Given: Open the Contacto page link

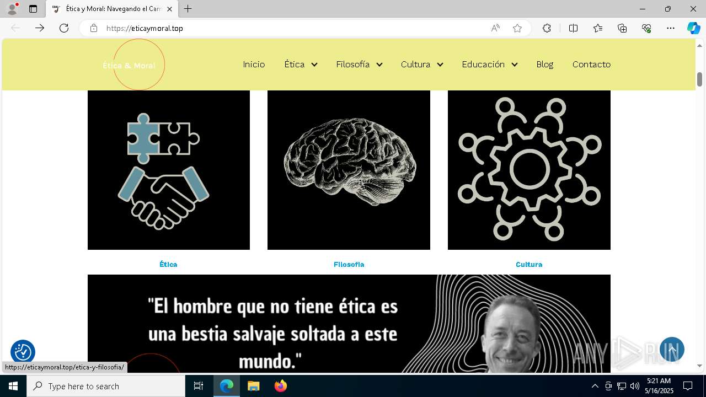Looking at the screenshot, I should 591,65.
